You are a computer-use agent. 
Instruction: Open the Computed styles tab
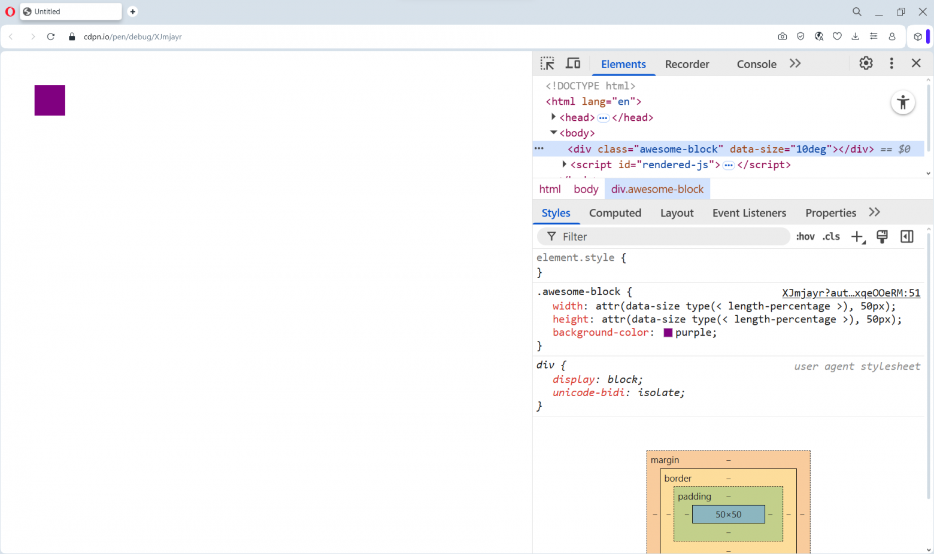615,213
